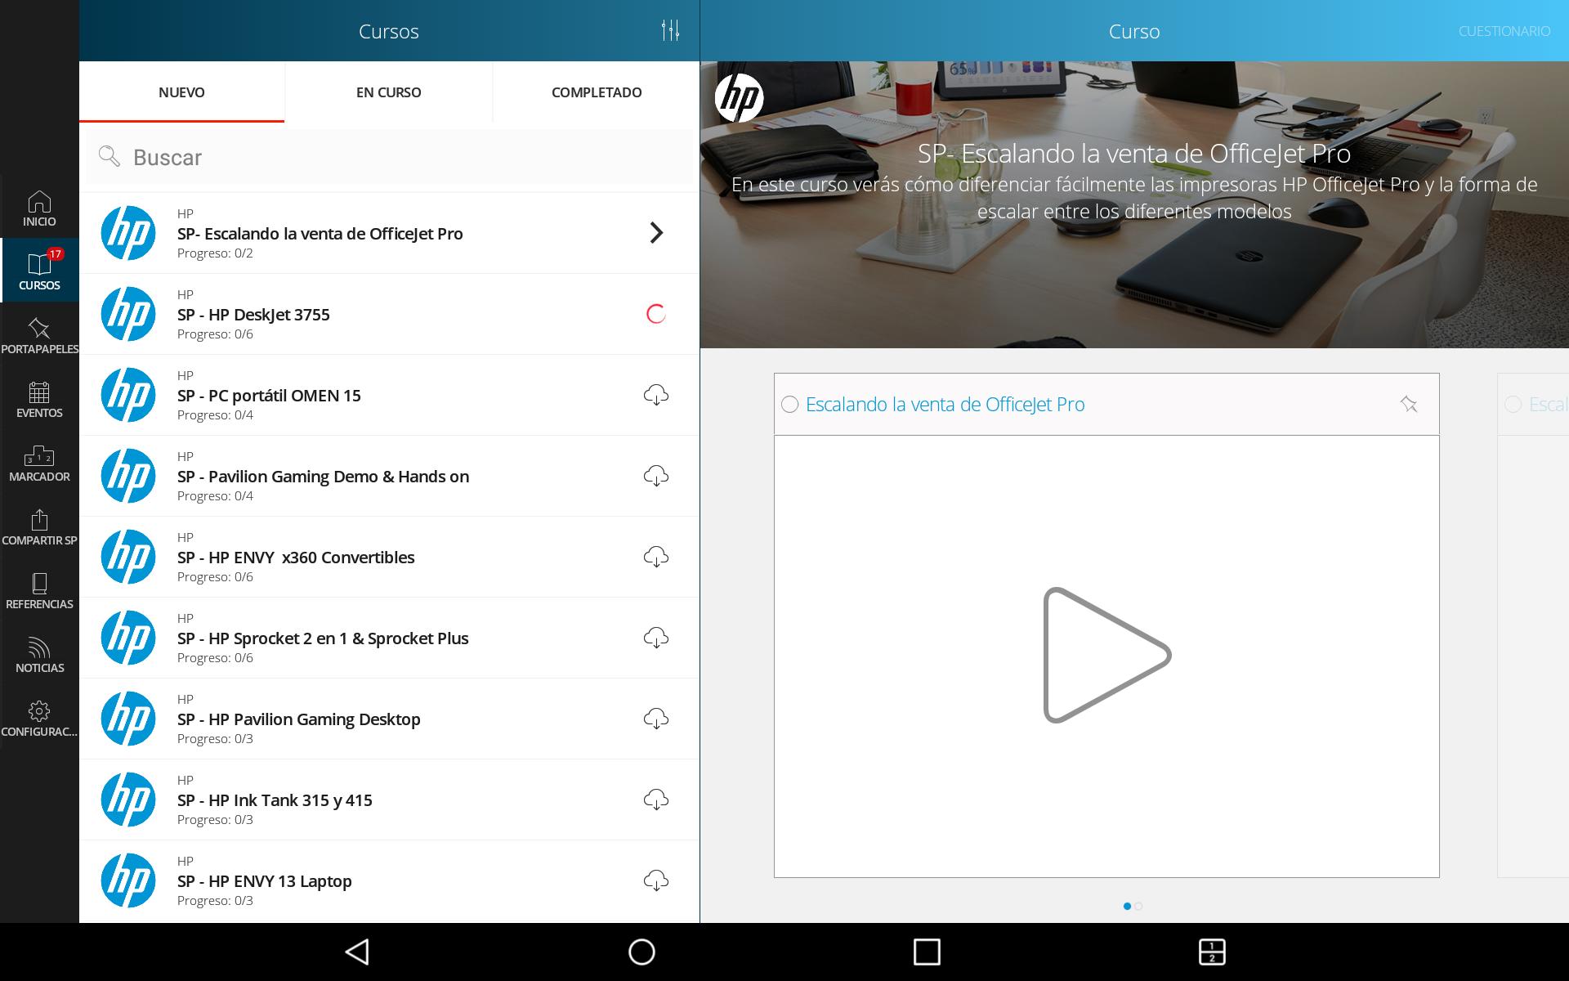Click HP logo beside PC portátil OMEN 15
Image resolution: width=1569 pixels, height=981 pixels.
128,395
